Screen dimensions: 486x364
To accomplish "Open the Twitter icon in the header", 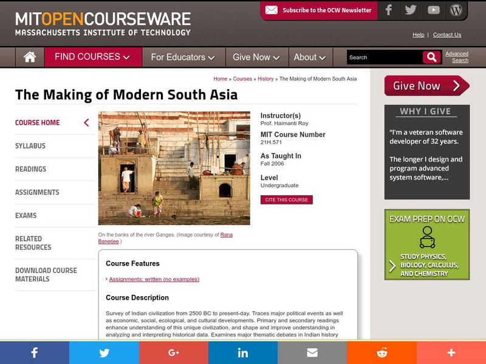I will pos(411,10).
